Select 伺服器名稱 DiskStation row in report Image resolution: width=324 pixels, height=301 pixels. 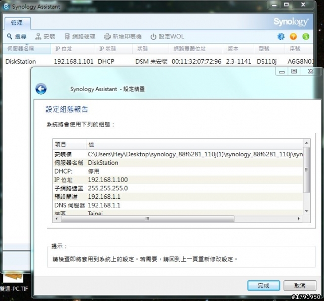tap(178, 163)
